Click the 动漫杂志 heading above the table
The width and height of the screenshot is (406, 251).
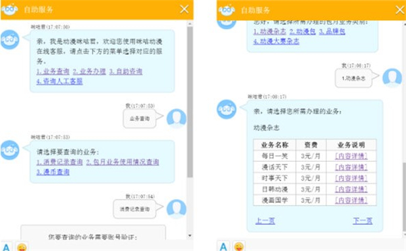[x=267, y=128]
